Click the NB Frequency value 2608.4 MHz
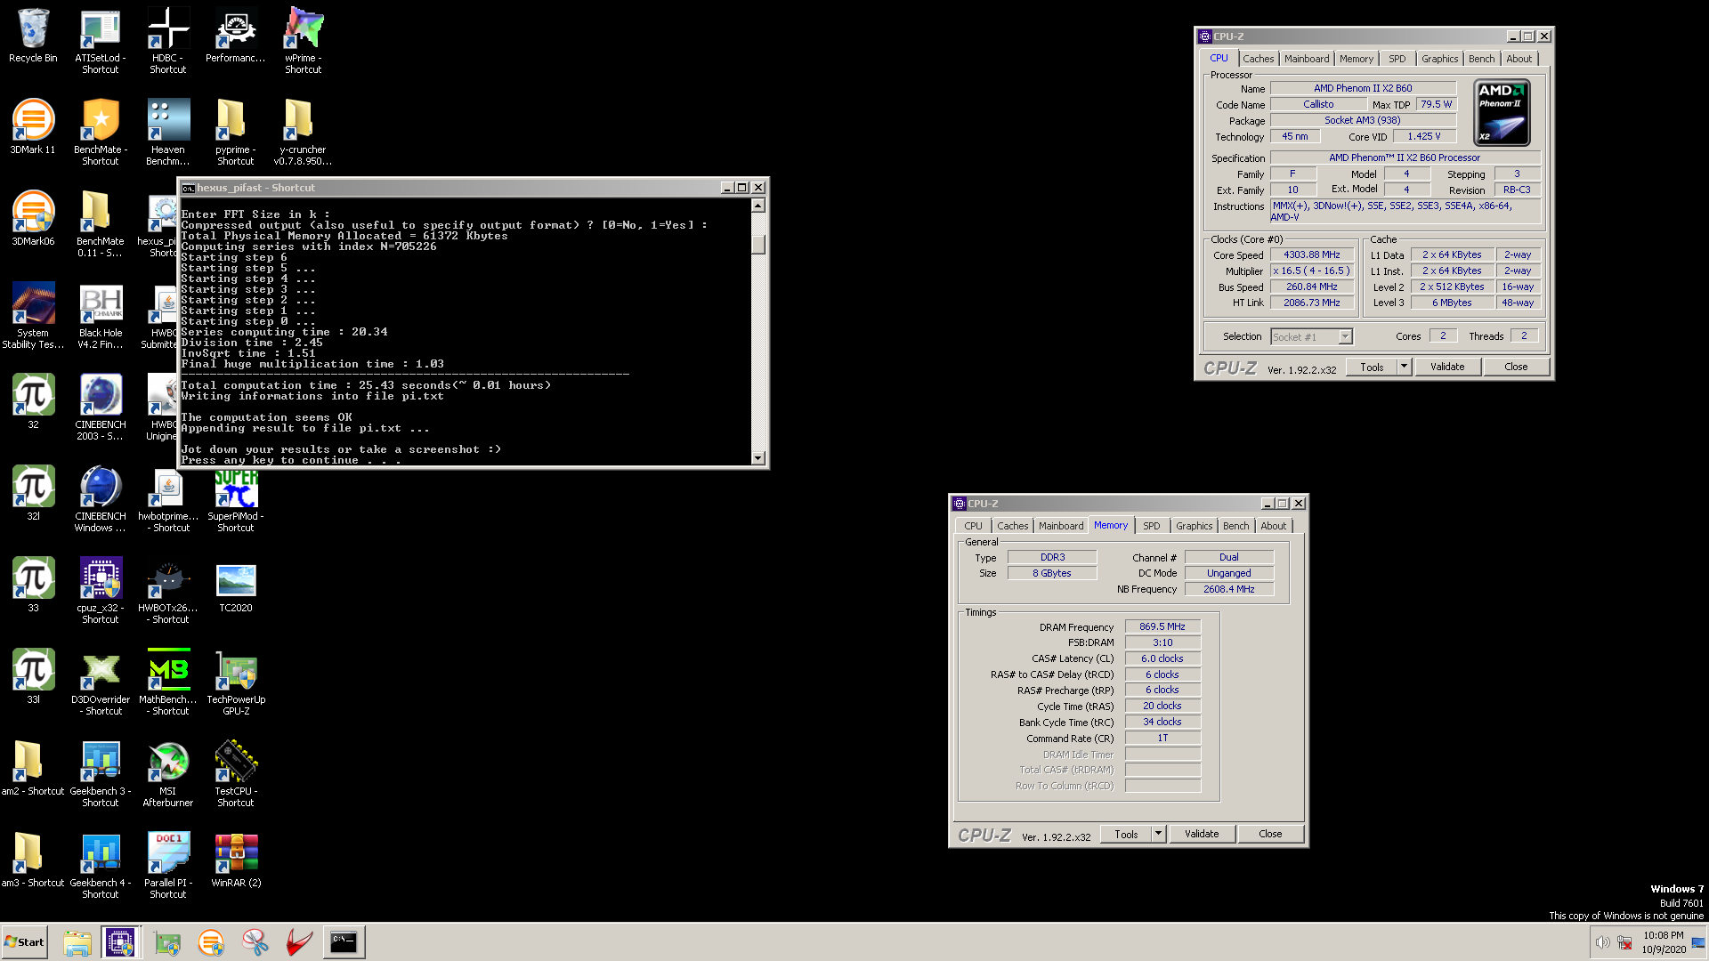 pyautogui.click(x=1228, y=589)
